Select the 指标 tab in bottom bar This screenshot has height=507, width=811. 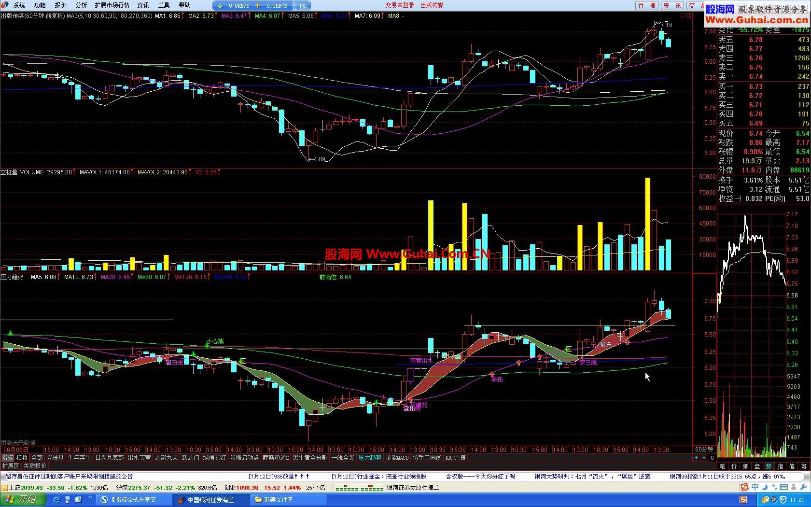7,457
